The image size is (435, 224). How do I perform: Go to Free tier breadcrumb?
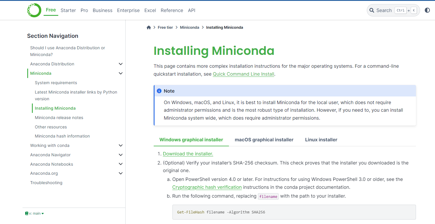tap(165, 27)
